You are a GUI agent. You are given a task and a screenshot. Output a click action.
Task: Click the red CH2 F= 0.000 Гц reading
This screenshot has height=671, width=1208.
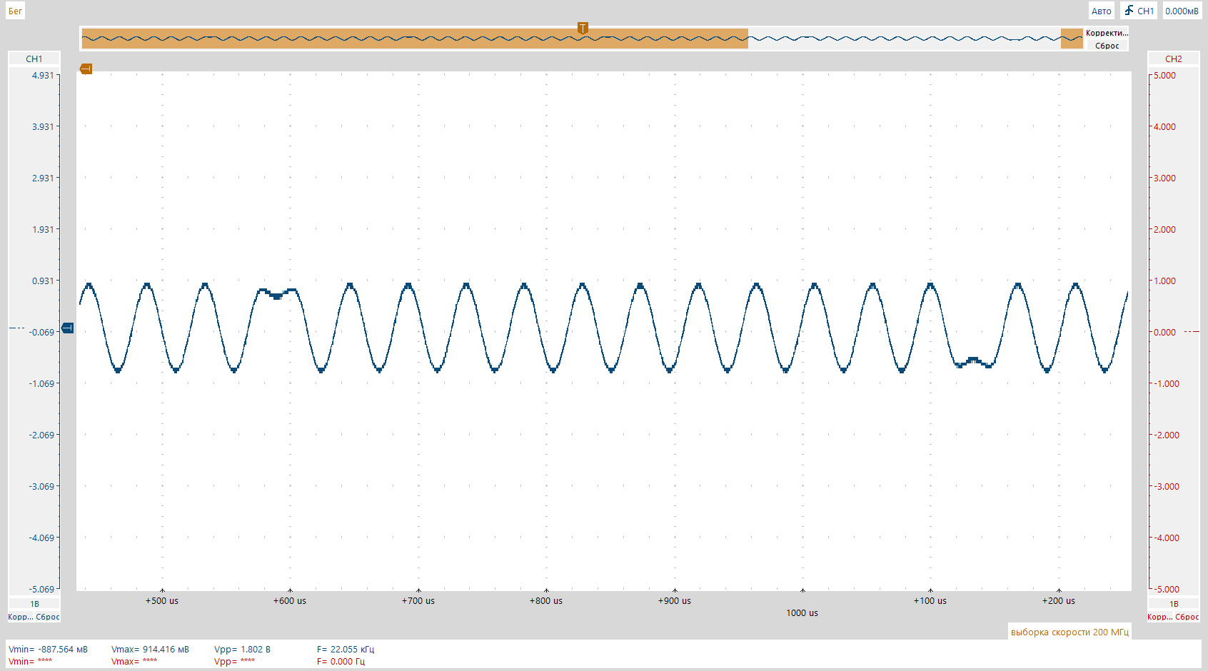(341, 662)
